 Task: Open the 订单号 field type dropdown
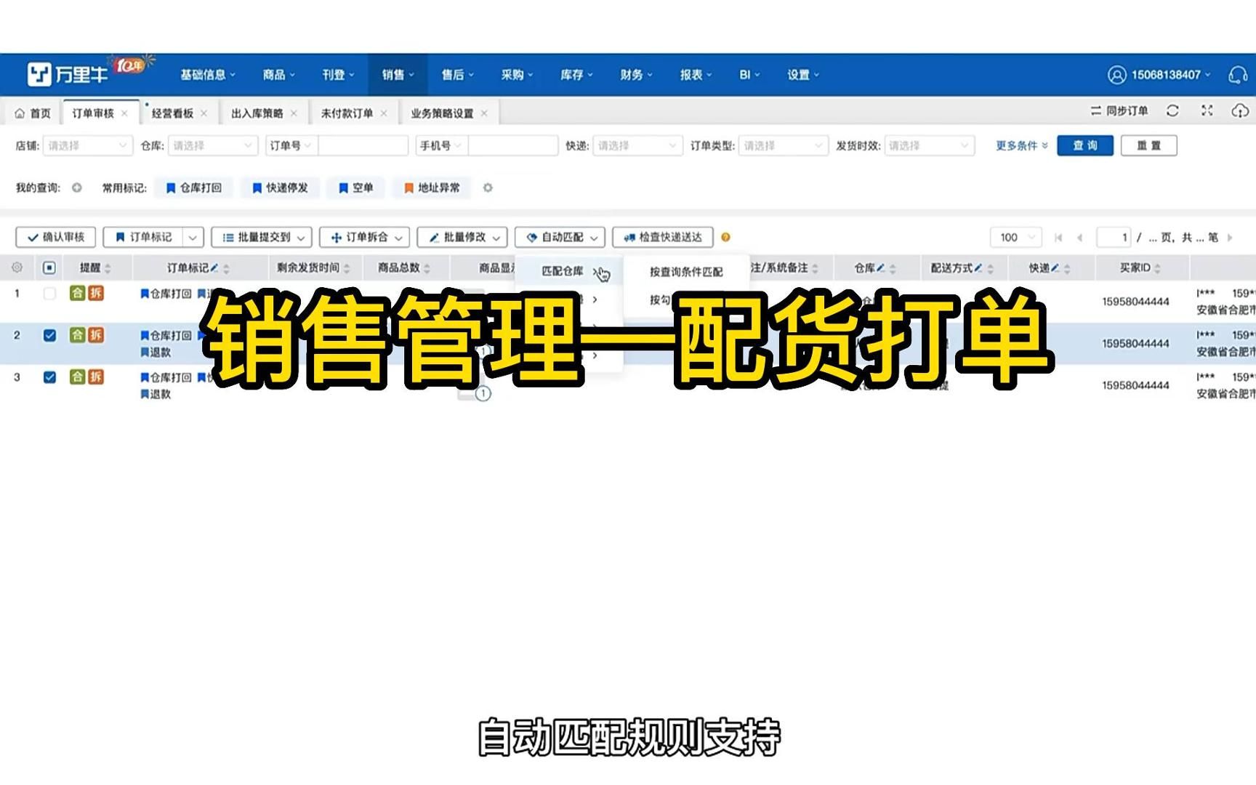click(x=291, y=145)
